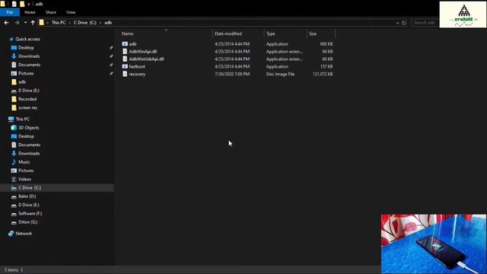This screenshot has width=487, height=274.
Task: Open Pictures under This PC
Action: point(26,170)
